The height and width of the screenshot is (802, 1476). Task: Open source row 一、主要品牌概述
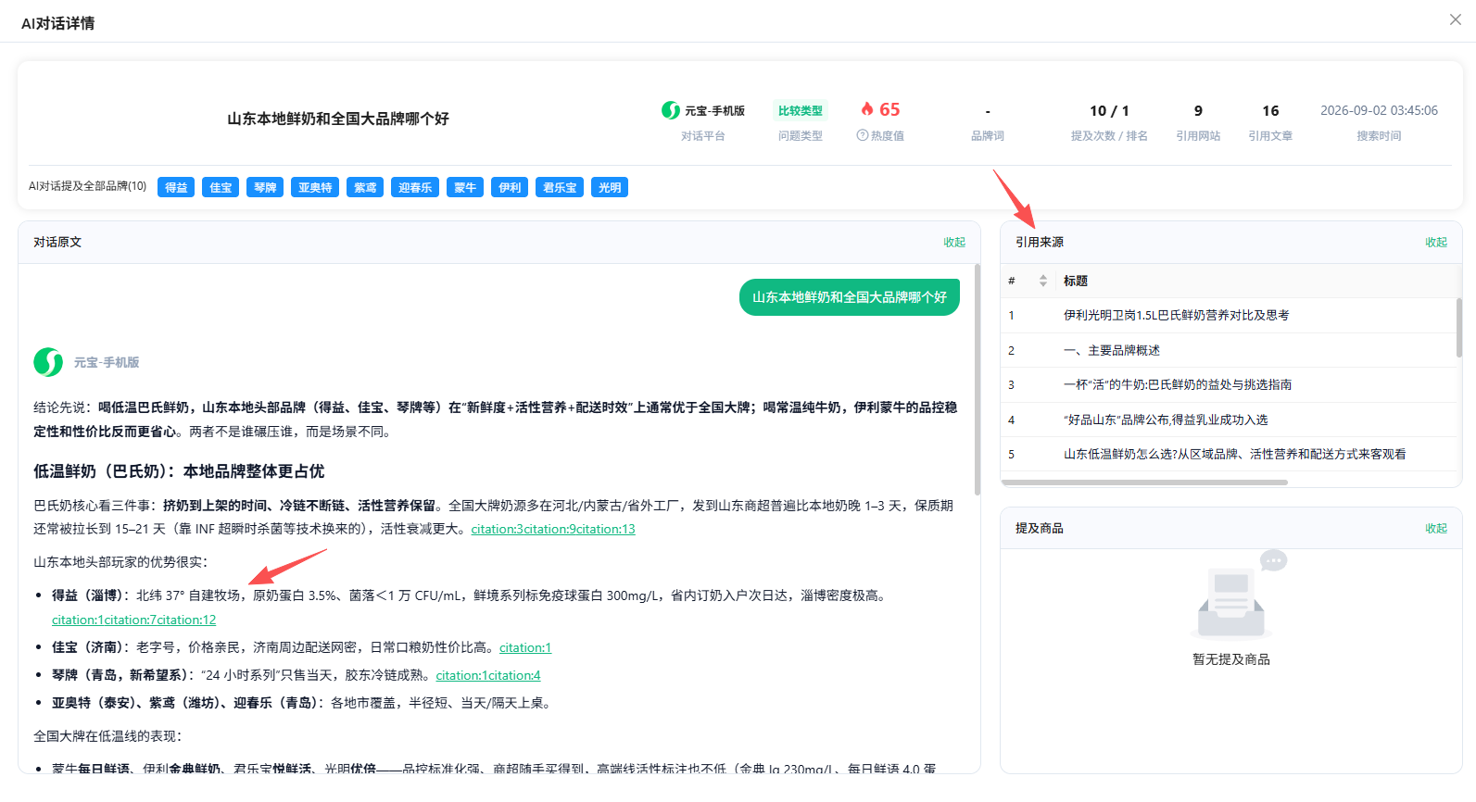[1229, 350]
